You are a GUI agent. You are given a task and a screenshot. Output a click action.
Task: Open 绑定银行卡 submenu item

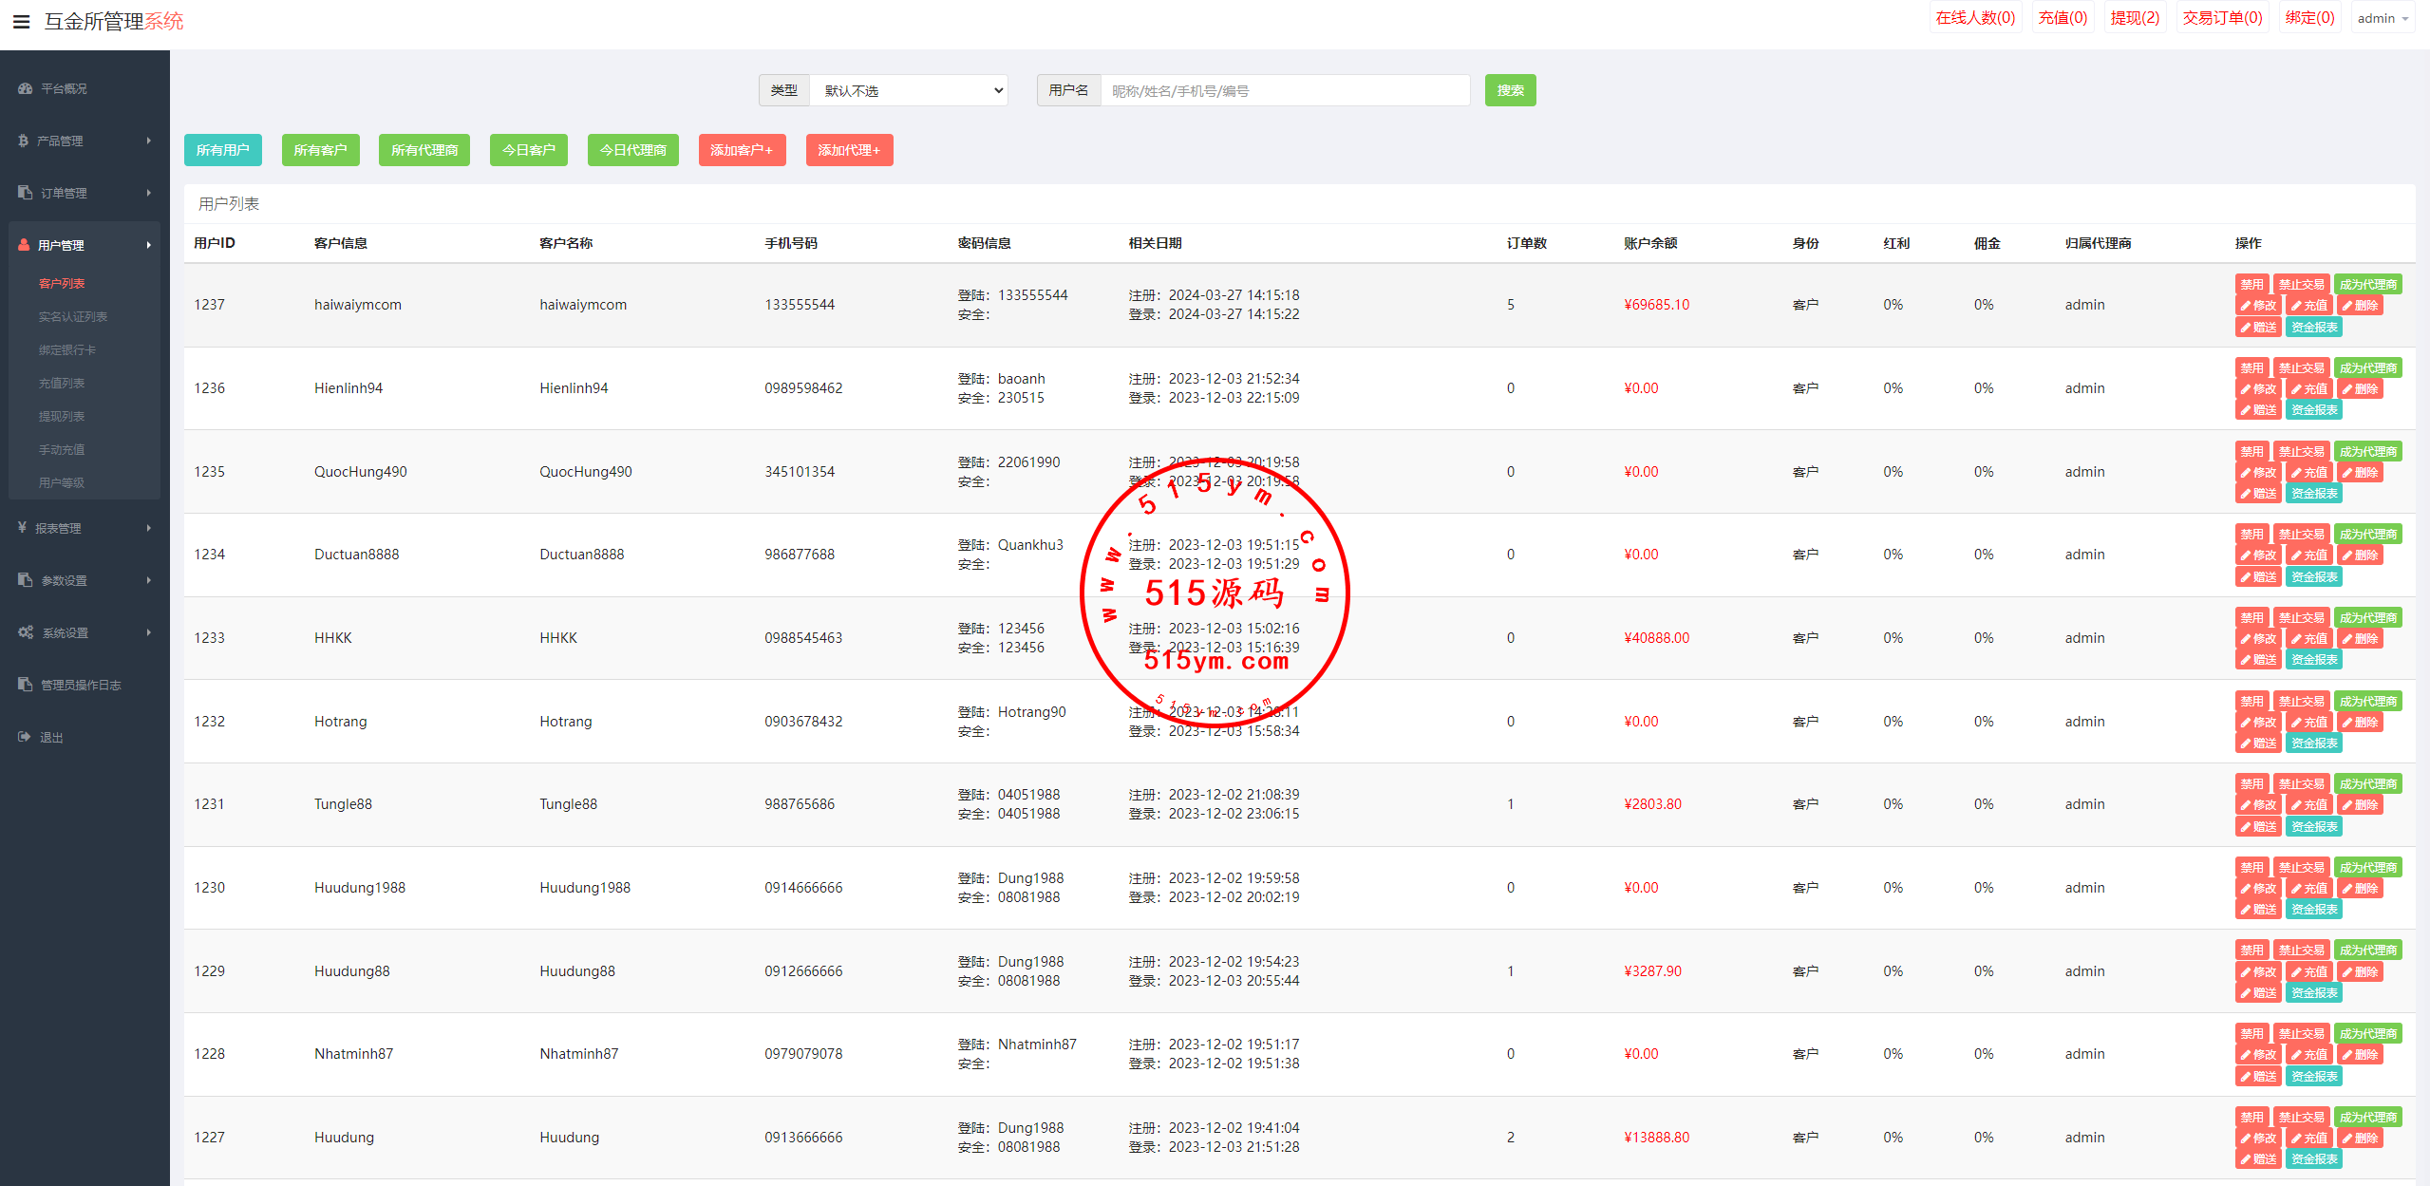pyautogui.click(x=67, y=349)
